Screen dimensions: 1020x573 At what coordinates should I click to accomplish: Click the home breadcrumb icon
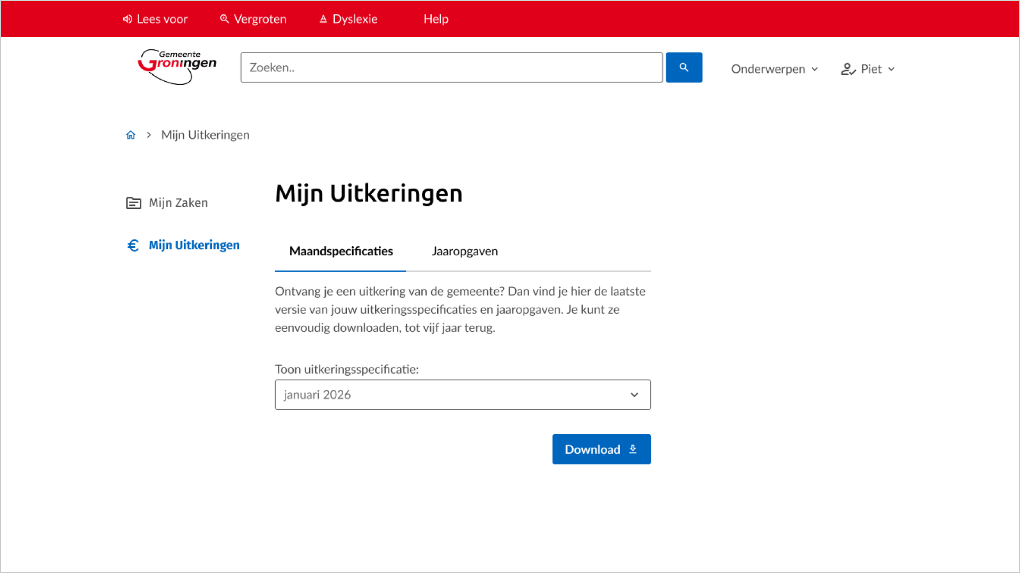coord(131,135)
